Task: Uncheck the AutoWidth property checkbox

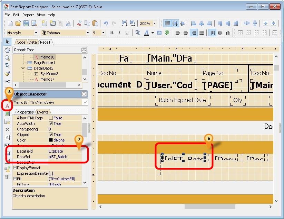Action: coord(51,124)
